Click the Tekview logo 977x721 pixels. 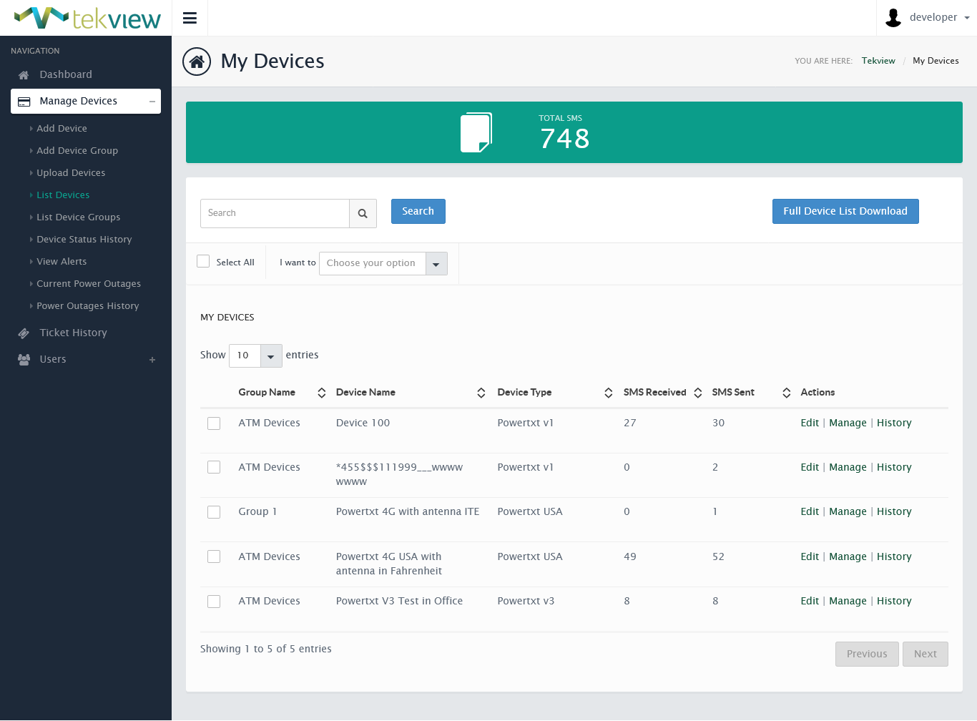(87, 18)
